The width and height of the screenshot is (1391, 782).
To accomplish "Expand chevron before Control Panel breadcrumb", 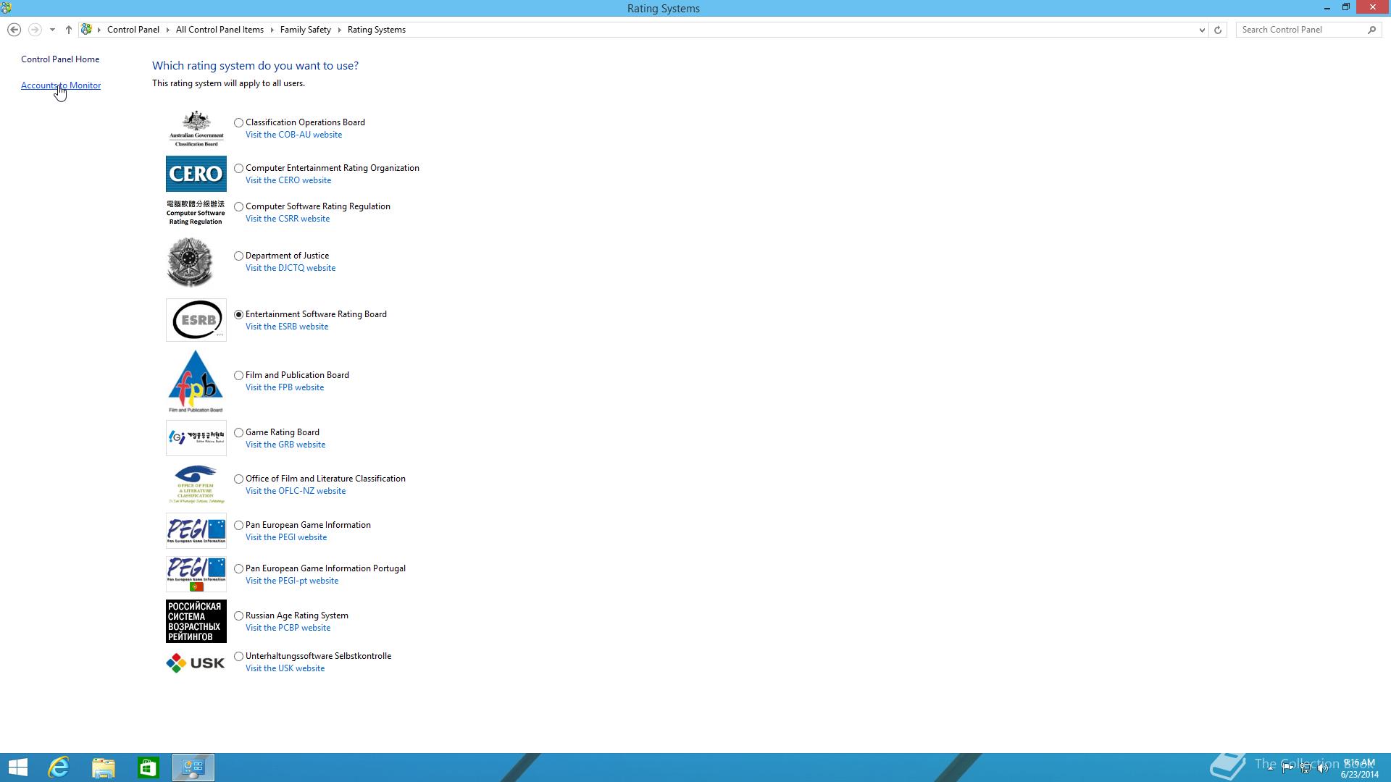I will click(x=99, y=30).
